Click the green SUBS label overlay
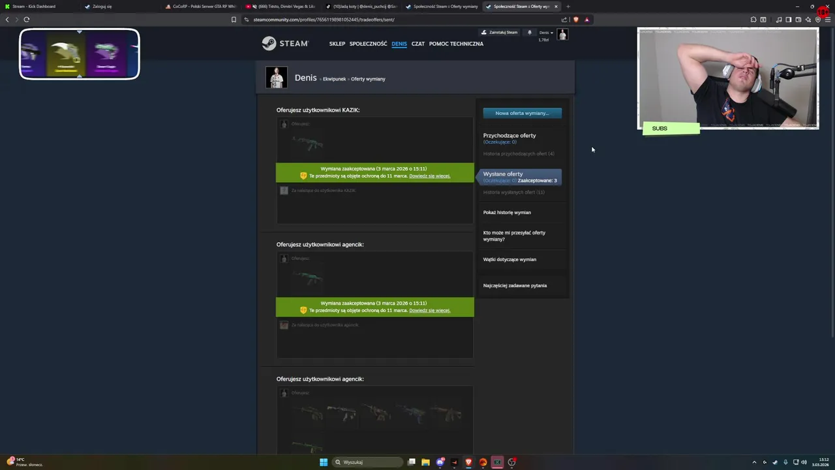 671,129
